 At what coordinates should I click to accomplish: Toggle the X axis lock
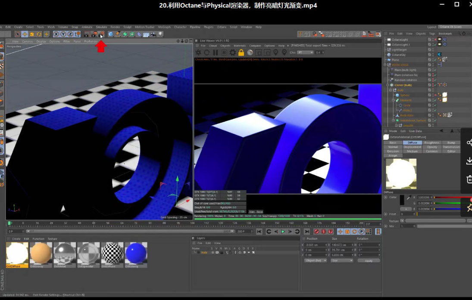56,34
